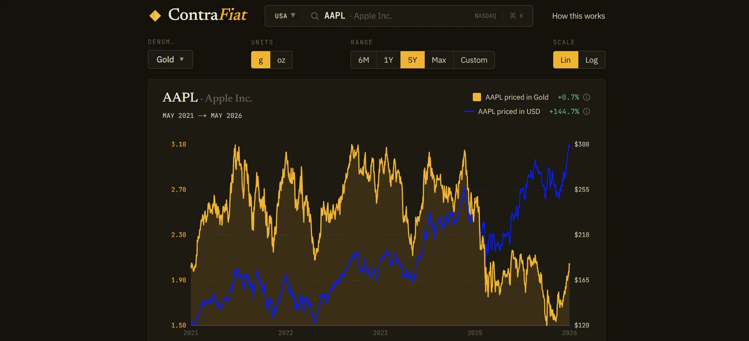Click the 2021 x-axis year label
This screenshot has height=341, width=749.
191,333
